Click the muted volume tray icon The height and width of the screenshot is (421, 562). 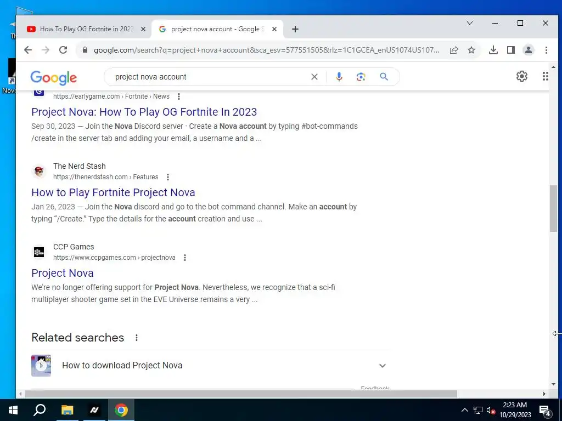[x=491, y=410]
